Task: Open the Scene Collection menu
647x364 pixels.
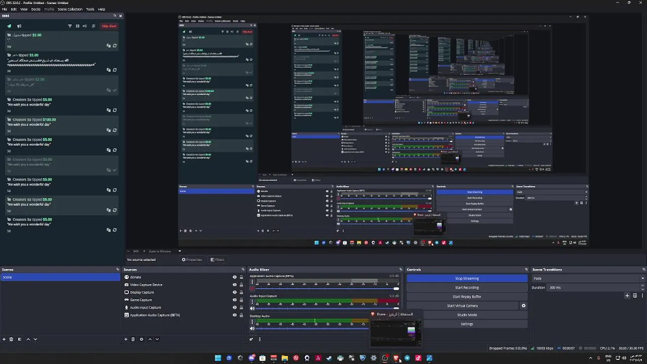Action: click(x=70, y=9)
